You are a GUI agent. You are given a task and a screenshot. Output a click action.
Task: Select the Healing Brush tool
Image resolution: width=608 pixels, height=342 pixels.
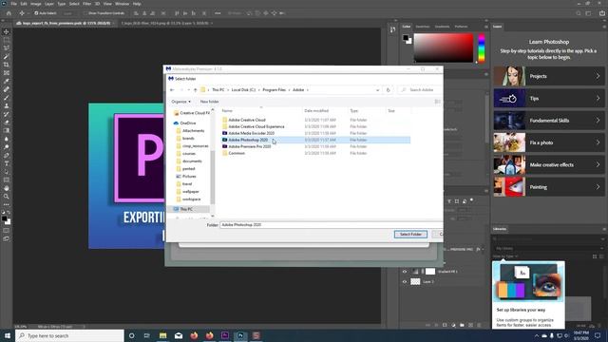tap(7, 89)
